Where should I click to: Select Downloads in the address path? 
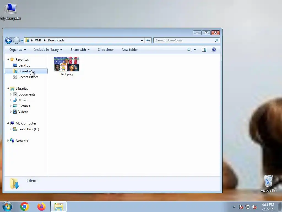coord(56,40)
